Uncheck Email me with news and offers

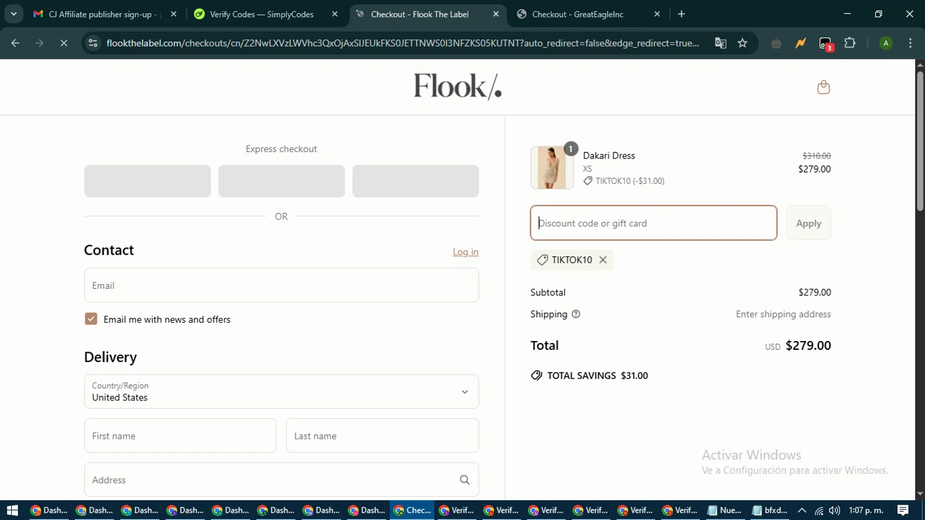click(91, 319)
